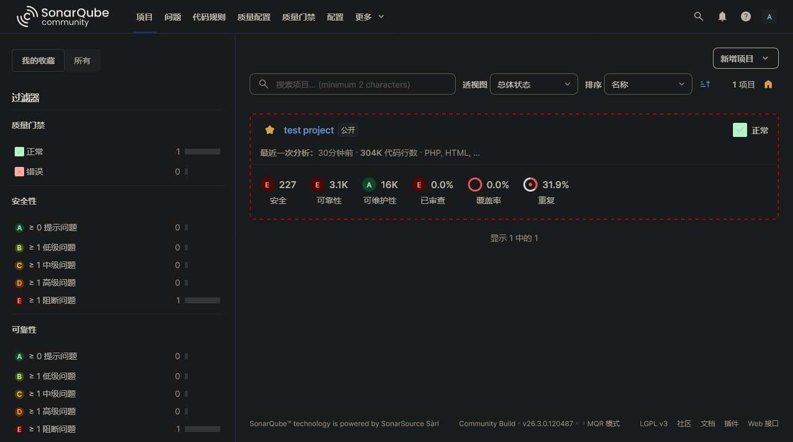Click the E security rating badge on test project
Screen dimensions: 793x442
click(267, 185)
